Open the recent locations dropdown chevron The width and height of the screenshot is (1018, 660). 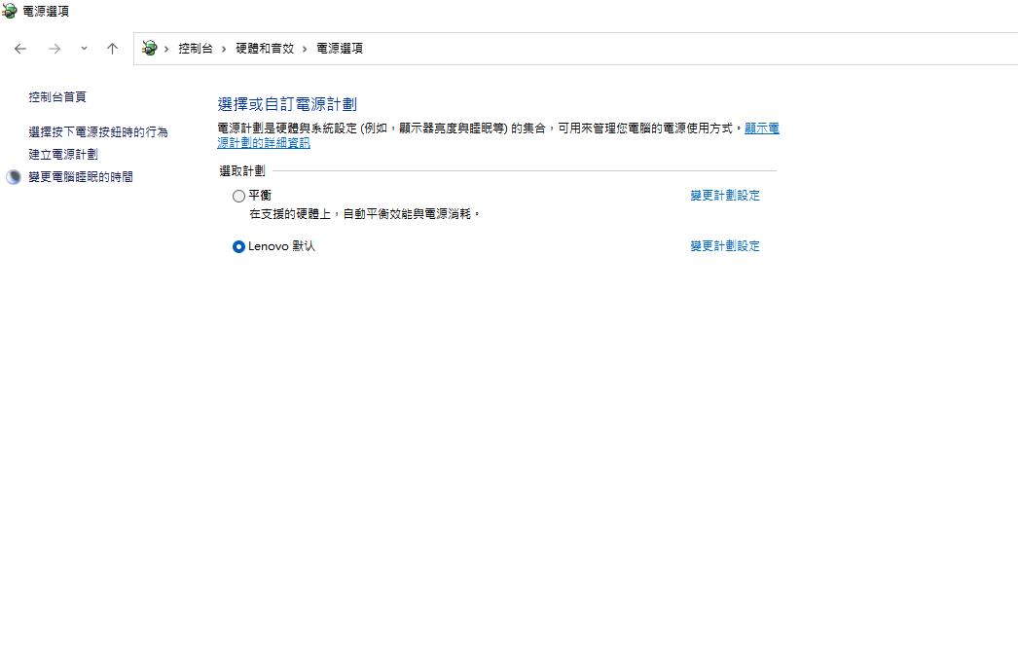tap(84, 48)
